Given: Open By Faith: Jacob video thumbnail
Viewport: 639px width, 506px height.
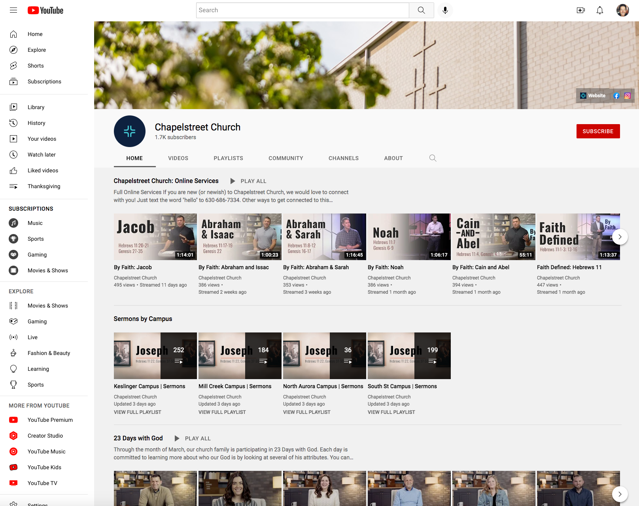Looking at the screenshot, I should [x=155, y=237].
